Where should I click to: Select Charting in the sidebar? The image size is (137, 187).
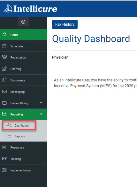[24, 69]
